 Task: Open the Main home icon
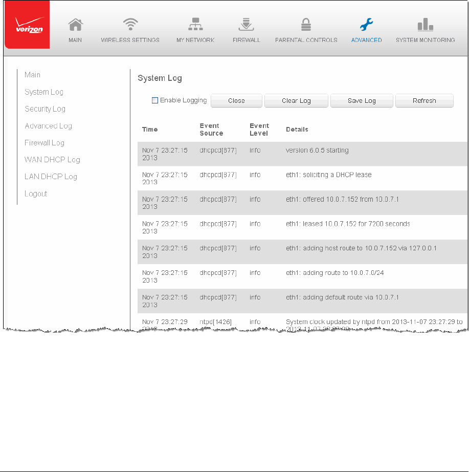pos(75,25)
